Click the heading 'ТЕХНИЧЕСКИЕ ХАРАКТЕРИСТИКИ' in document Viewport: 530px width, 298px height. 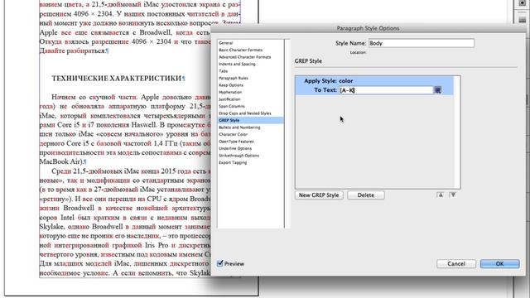coord(117,79)
